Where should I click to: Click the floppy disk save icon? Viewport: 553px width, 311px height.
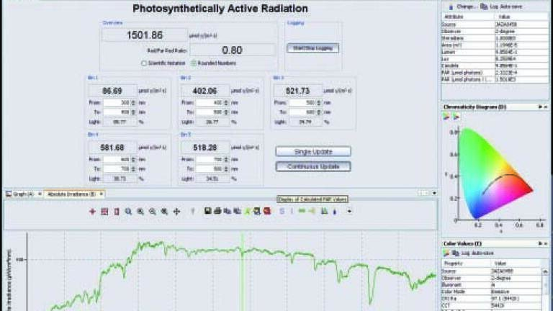point(207,211)
